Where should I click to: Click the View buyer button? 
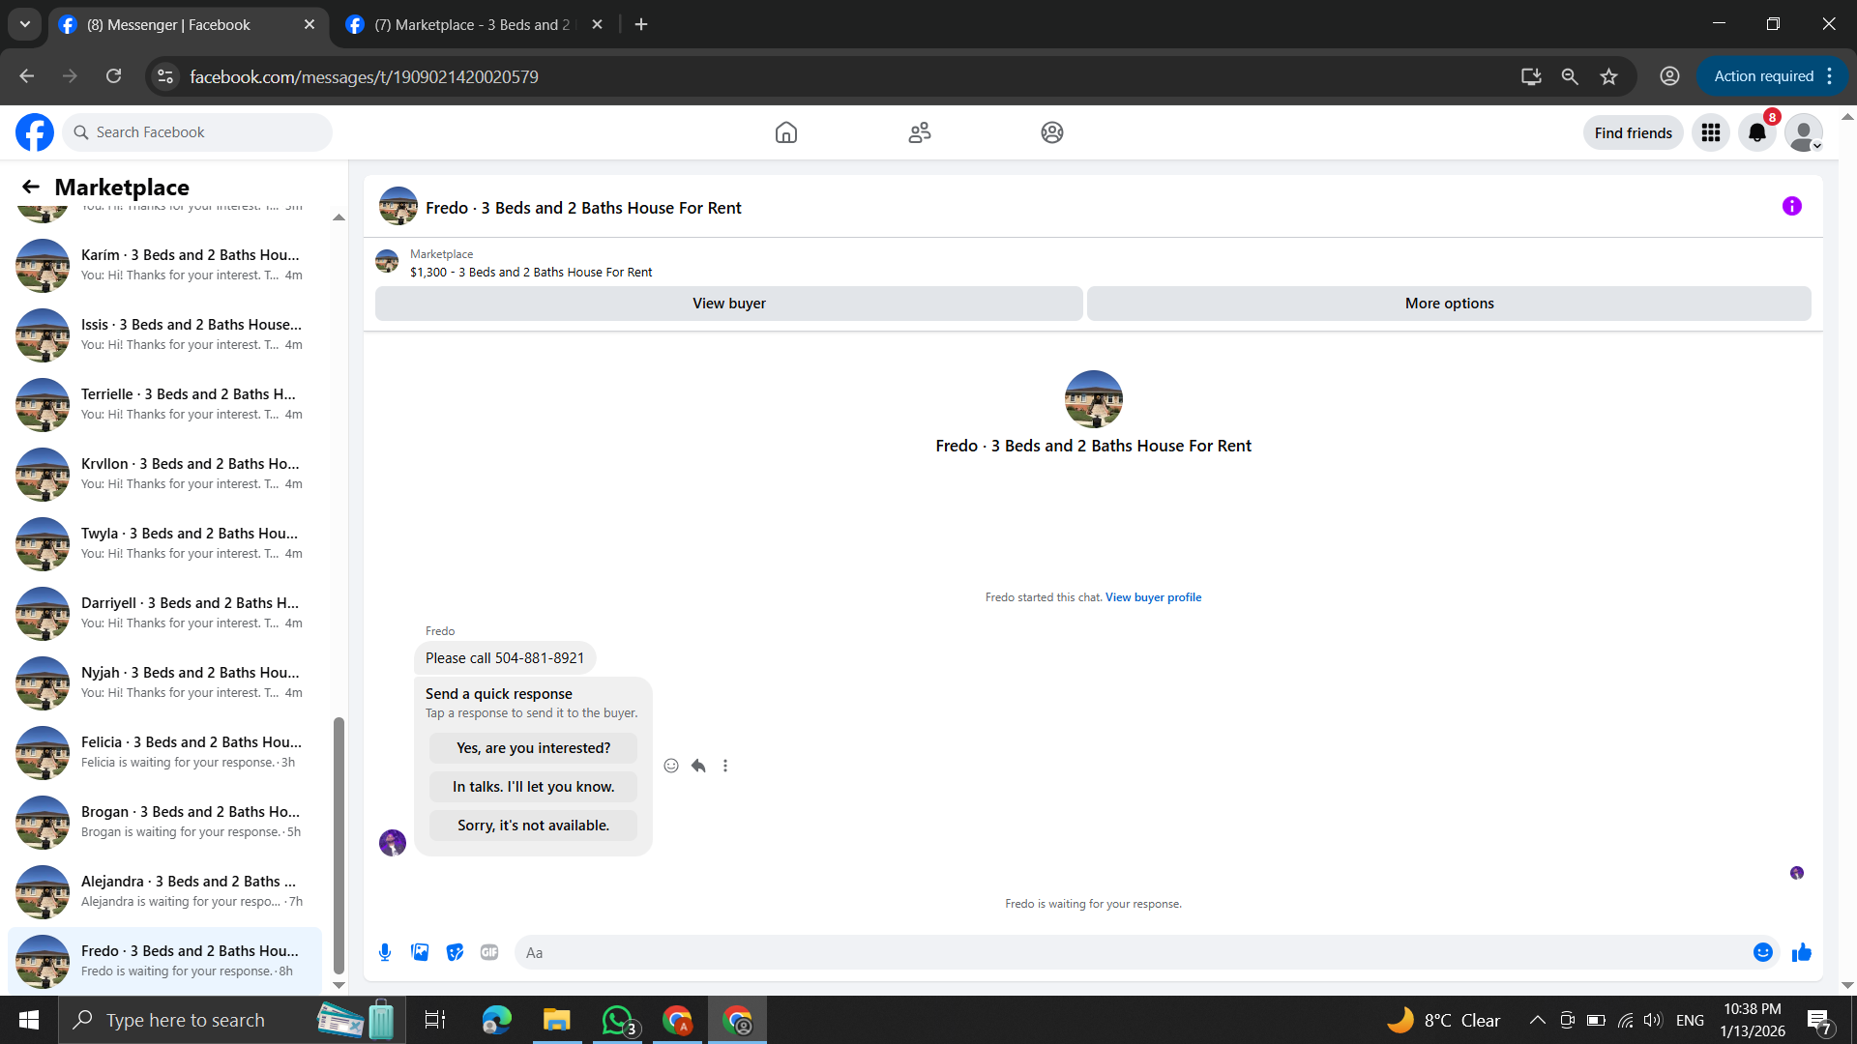(x=728, y=304)
